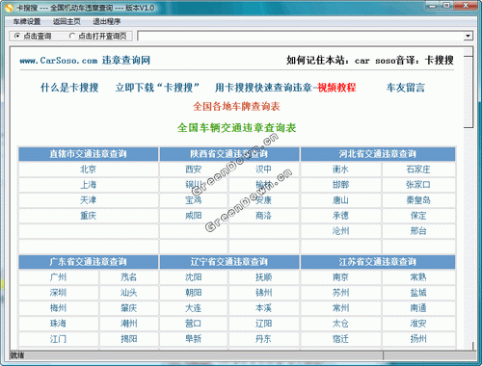Select 丹东 city entry
This screenshot has width=482, height=366.
pos(263,339)
